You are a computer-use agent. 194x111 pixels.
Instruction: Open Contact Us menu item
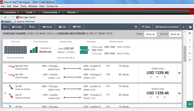coord(52,6)
